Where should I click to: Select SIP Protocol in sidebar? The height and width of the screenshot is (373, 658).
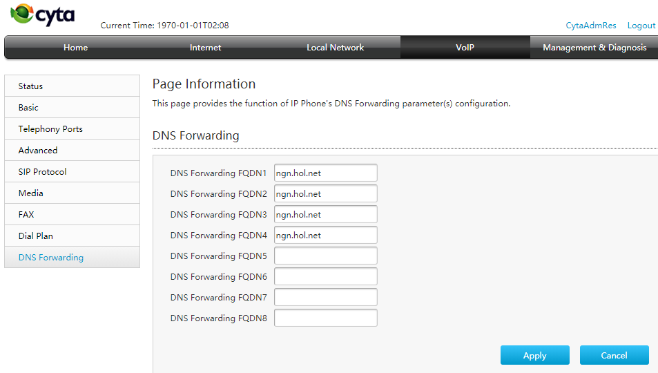tap(72, 172)
